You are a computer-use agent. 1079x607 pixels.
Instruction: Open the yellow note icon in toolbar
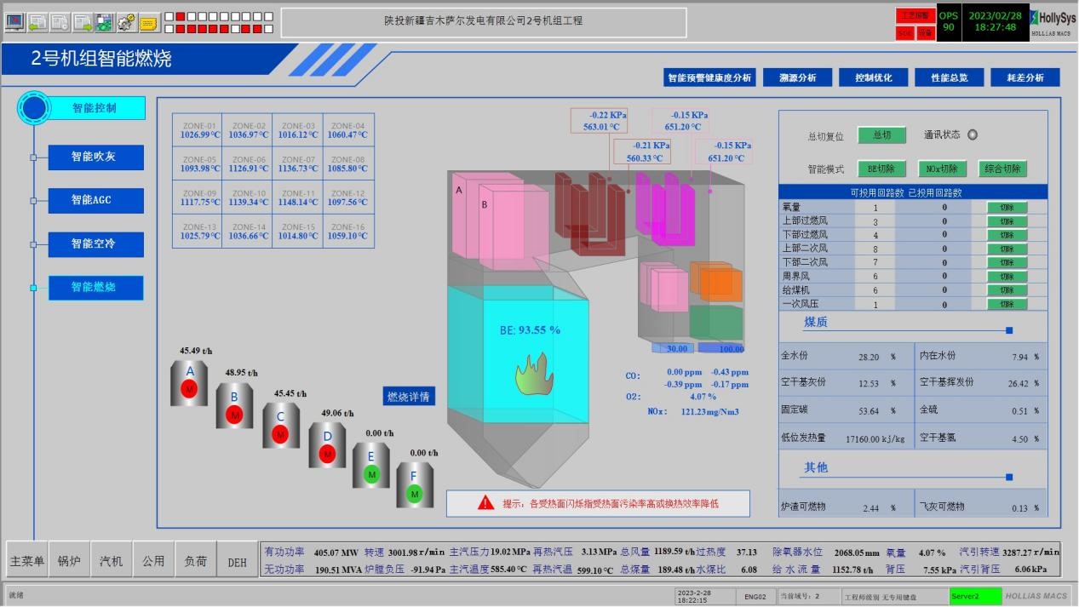[148, 23]
